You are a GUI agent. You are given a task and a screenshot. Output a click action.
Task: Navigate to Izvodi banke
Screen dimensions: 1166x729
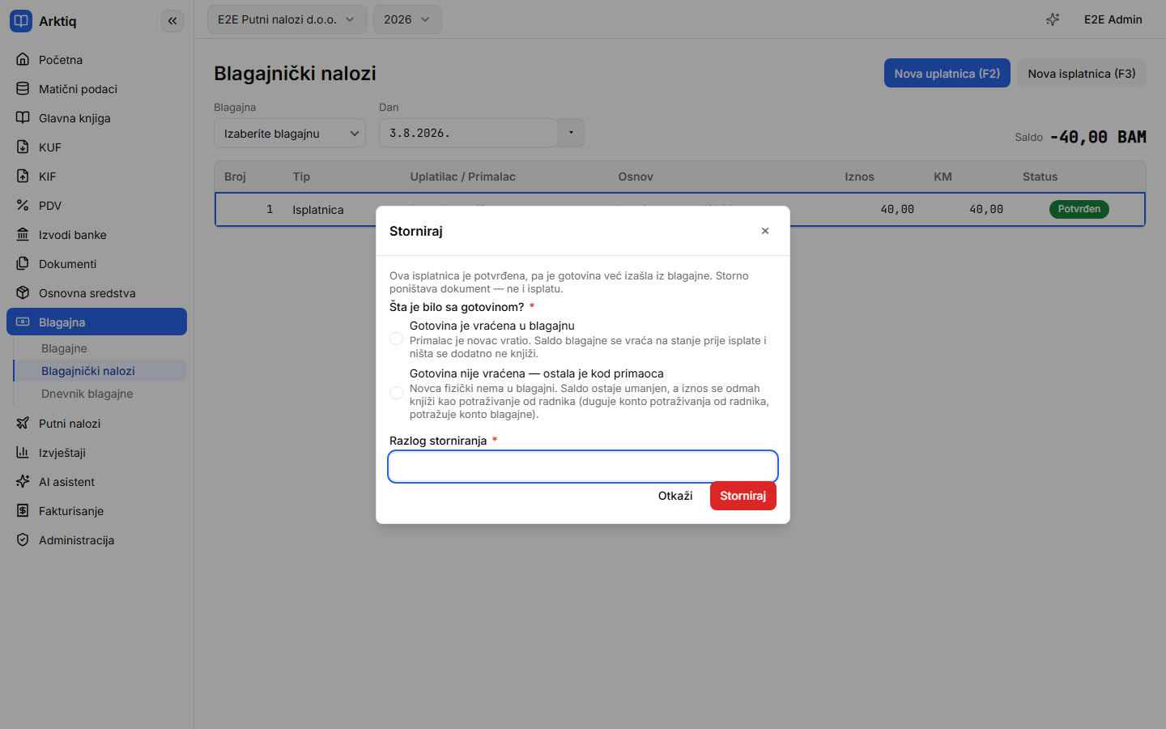[x=96, y=234]
